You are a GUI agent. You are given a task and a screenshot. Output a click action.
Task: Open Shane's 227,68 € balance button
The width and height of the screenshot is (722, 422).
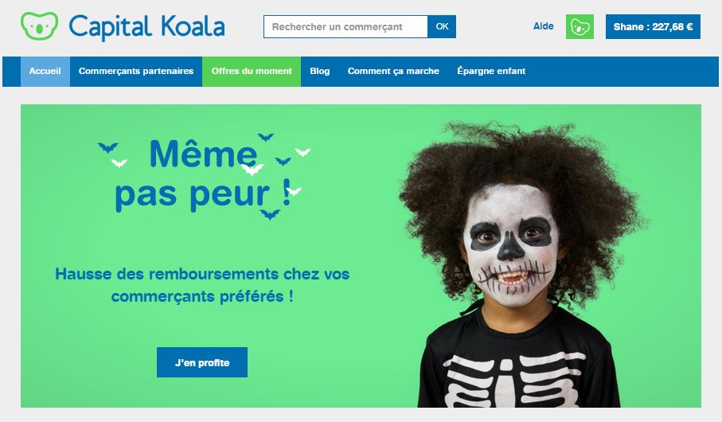click(653, 27)
